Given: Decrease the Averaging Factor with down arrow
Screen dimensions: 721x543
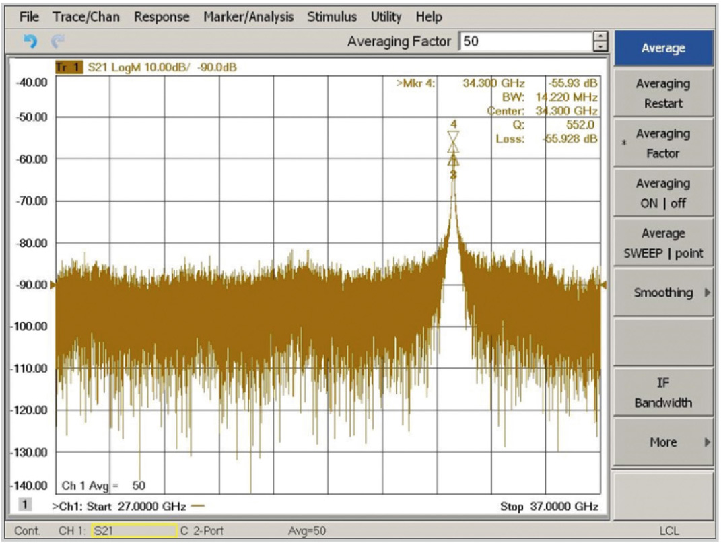Looking at the screenshot, I should coord(600,46).
